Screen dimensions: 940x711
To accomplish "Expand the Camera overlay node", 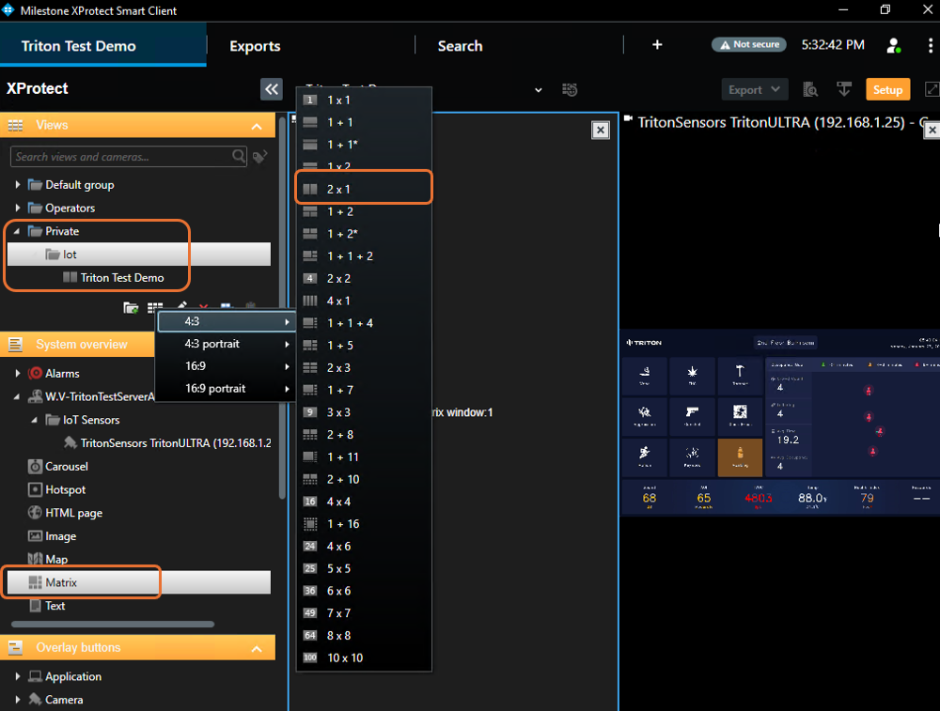I will (x=17, y=699).
